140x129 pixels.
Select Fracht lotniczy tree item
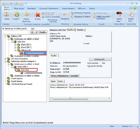[17, 81]
